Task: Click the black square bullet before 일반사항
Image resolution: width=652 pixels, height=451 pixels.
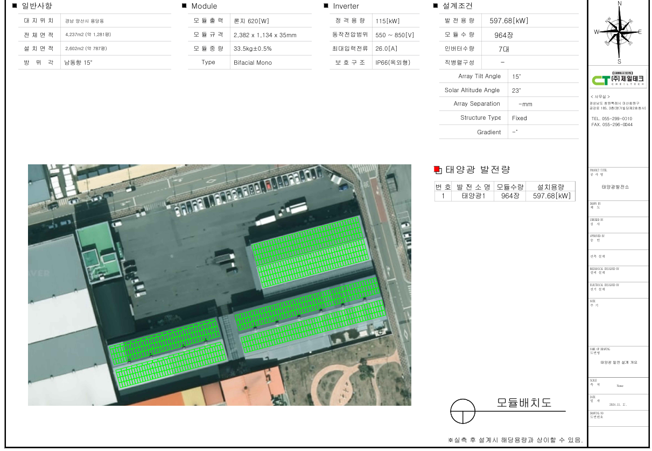Action: (15, 6)
